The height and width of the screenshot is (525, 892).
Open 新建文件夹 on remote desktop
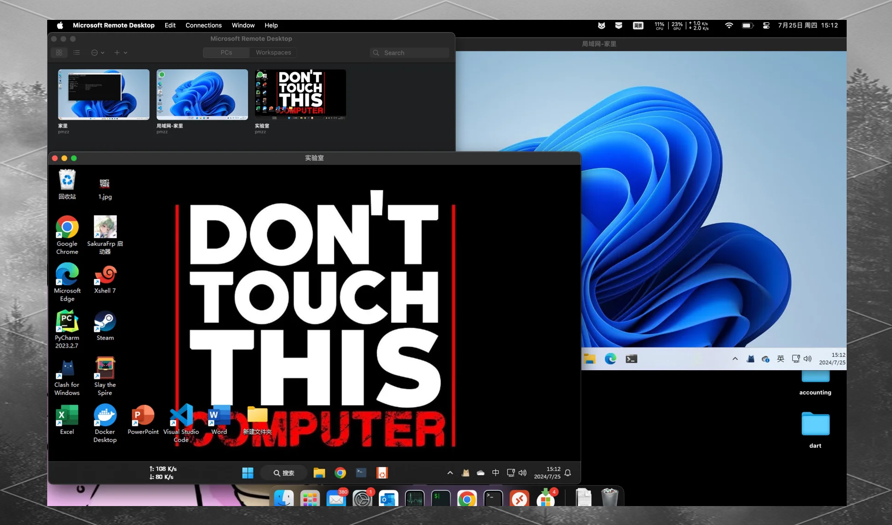(x=255, y=417)
